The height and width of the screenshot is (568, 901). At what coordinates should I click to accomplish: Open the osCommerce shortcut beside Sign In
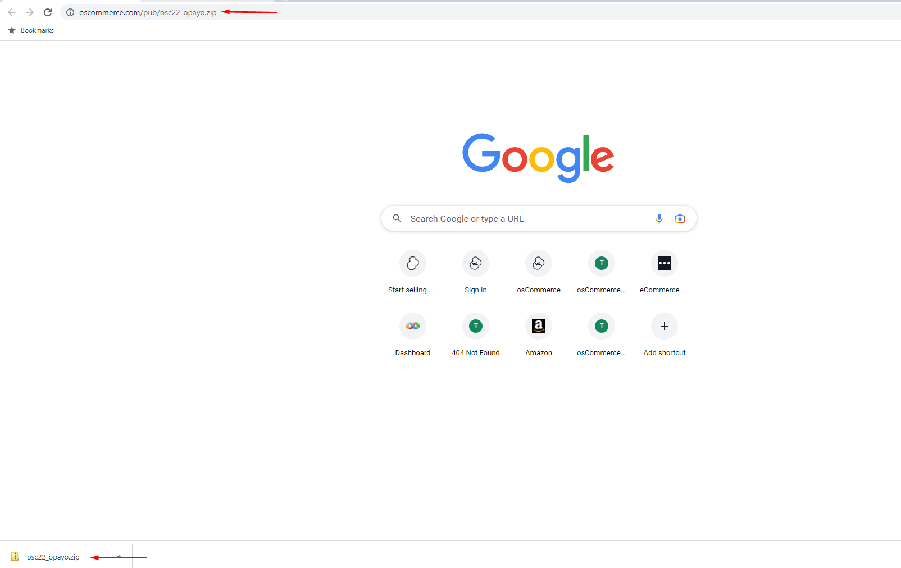point(539,272)
